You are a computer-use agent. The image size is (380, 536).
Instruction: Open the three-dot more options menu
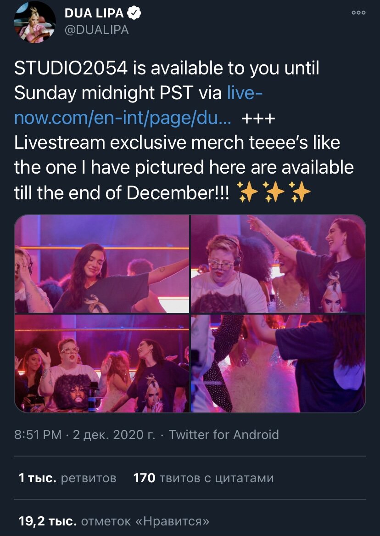click(x=358, y=13)
